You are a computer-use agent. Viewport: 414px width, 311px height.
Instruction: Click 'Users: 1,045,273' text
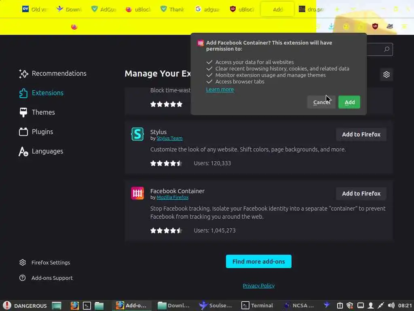(215, 230)
